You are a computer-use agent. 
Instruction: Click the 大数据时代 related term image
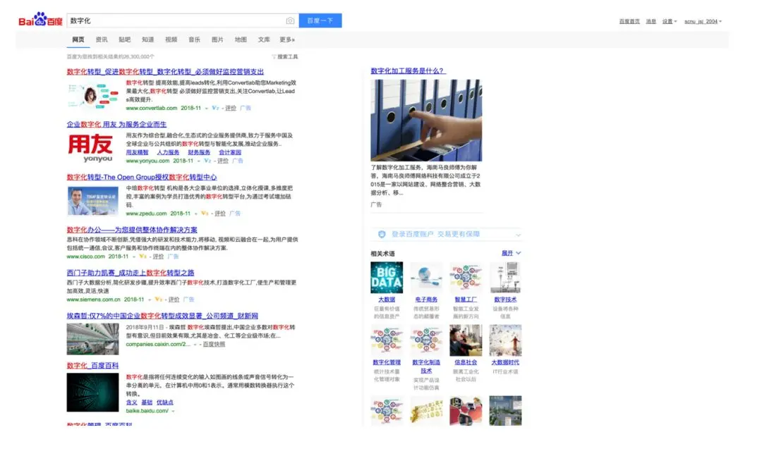(x=505, y=340)
